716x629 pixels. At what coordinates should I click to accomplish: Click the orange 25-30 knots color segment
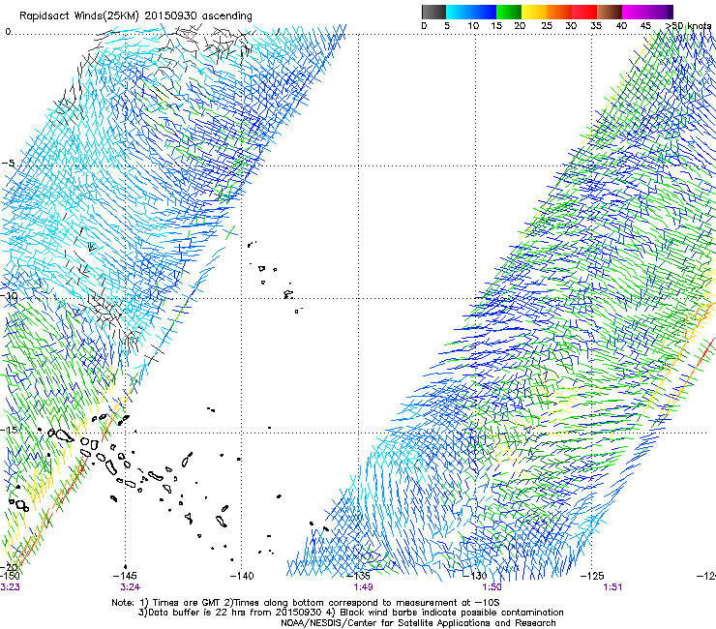click(x=559, y=12)
